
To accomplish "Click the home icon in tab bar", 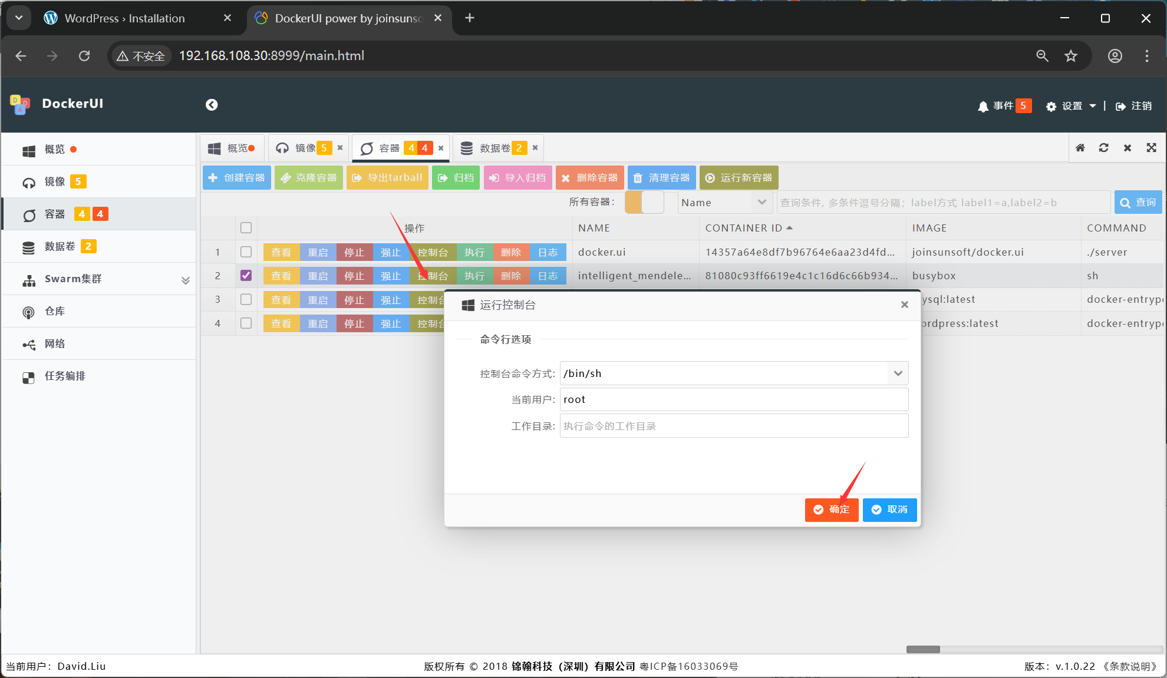I will coord(1080,148).
